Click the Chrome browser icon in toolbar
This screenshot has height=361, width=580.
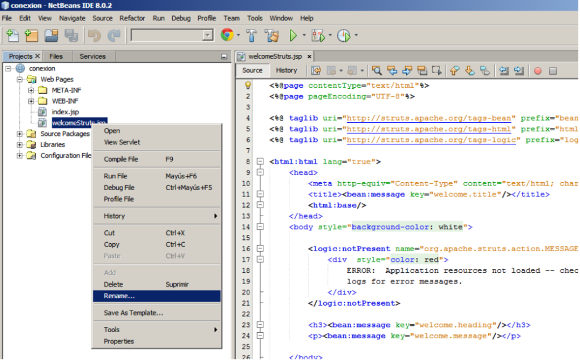(227, 35)
